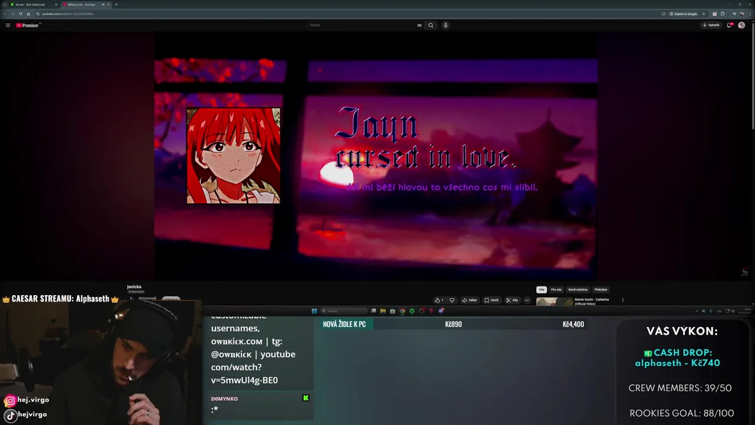This screenshot has width=755, height=425.
Task: Select the Nově nahráno filter chip
Action: tap(578, 290)
